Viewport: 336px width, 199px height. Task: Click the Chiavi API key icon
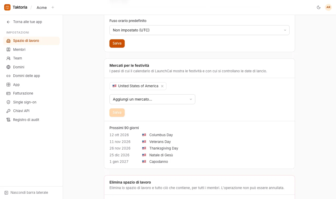(8, 111)
